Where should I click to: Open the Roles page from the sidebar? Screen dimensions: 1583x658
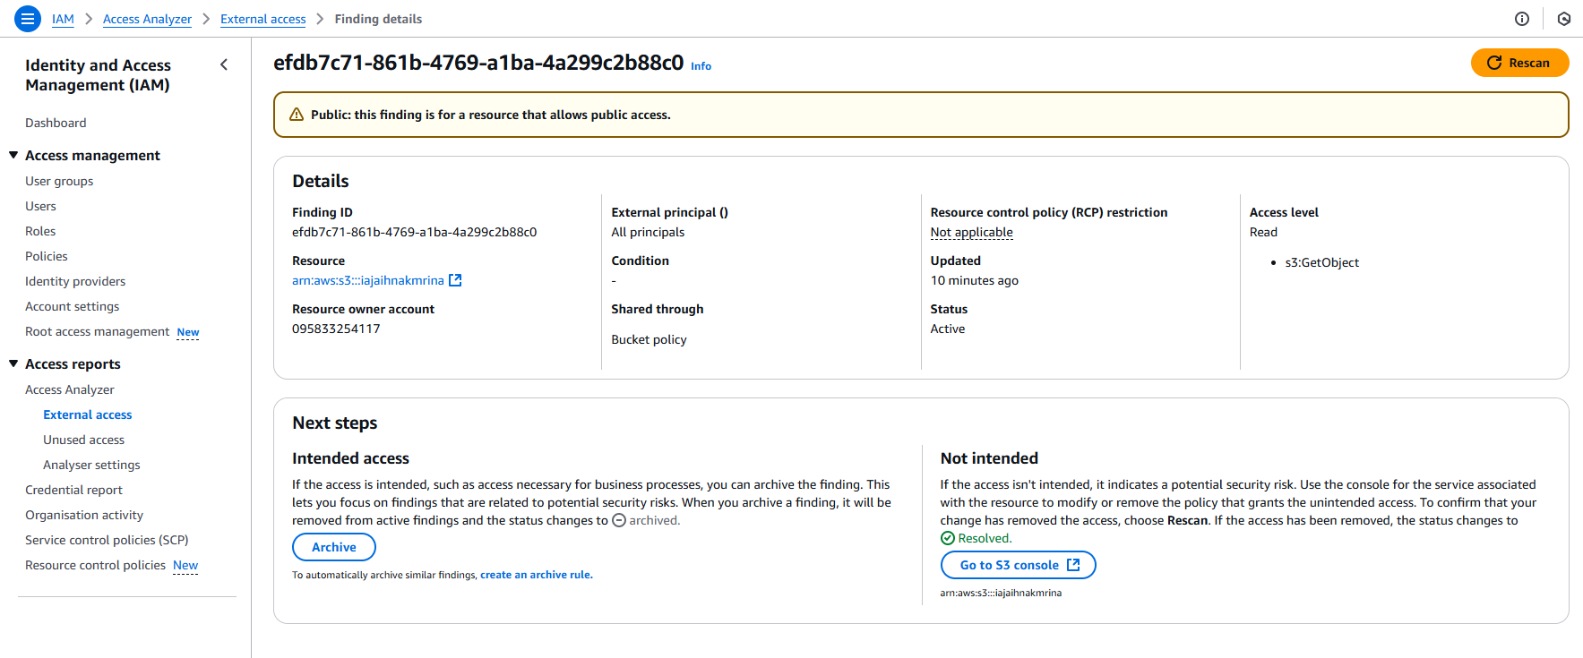[40, 231]
